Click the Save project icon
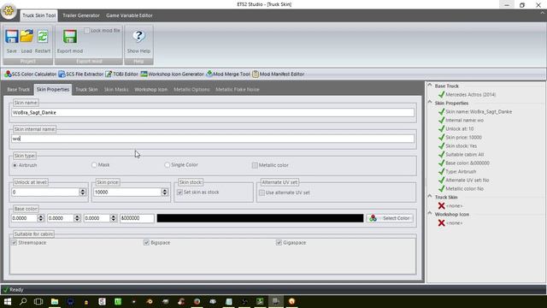 (x=11, y=36)
